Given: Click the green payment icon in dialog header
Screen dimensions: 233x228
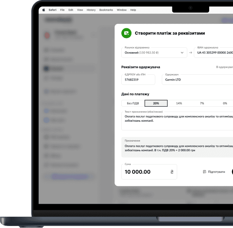Looking at the screenshot, I should tap(126, 33).
